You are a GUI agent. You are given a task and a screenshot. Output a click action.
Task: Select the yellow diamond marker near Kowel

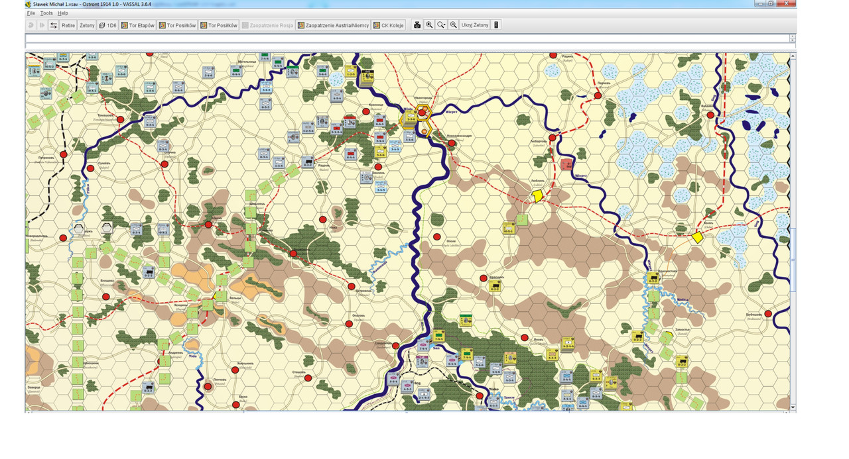[x=697, y=236]
